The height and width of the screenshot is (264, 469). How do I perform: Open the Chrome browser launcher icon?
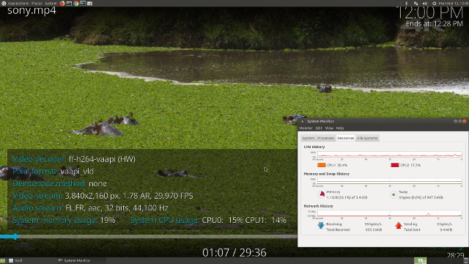pyautogui.click(x=76, y=3)
